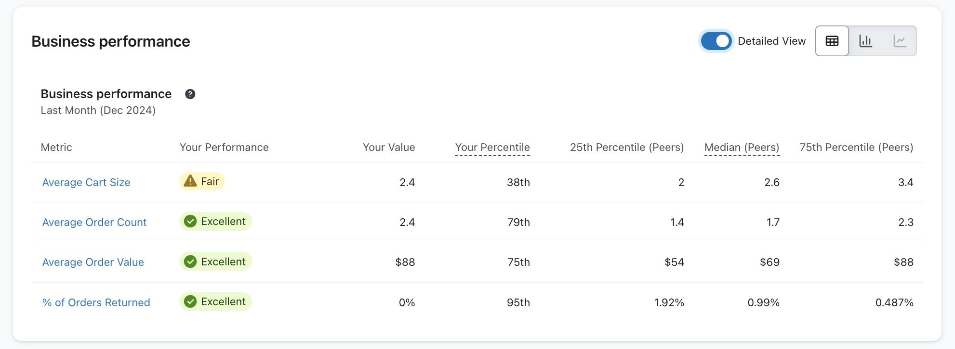Click the Excellent checkmark for % of Orders Returned

pos(189,301)
